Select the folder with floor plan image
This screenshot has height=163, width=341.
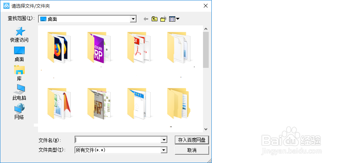pos(99,103)
